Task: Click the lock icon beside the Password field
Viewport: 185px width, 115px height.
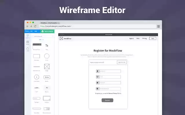Action: point(97,83)
